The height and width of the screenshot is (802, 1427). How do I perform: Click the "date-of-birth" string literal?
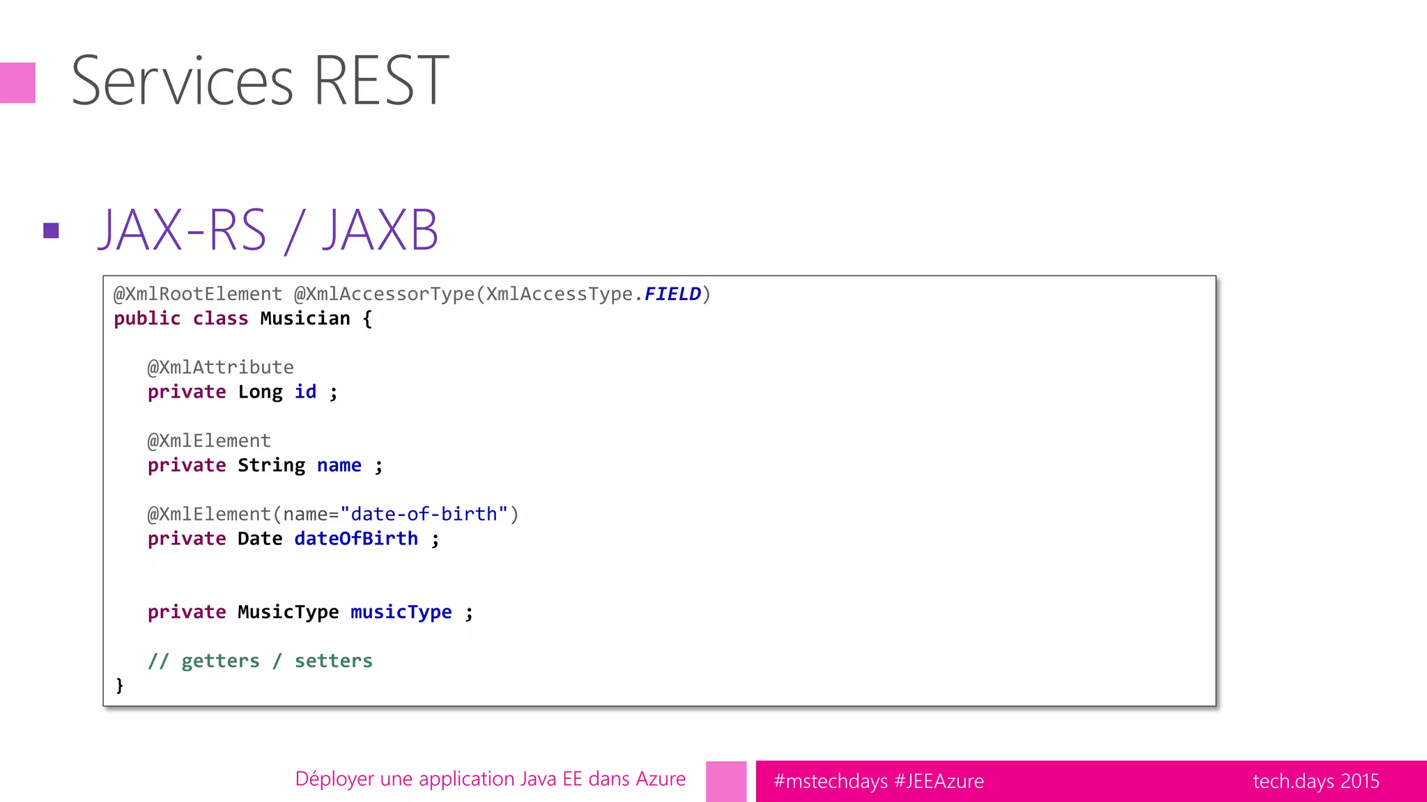tap(424, 514)
